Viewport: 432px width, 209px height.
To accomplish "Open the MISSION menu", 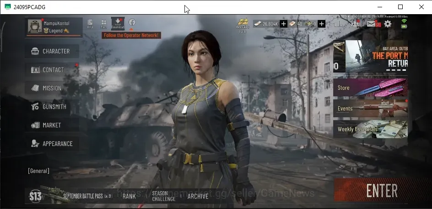I will tap(52, 88).
